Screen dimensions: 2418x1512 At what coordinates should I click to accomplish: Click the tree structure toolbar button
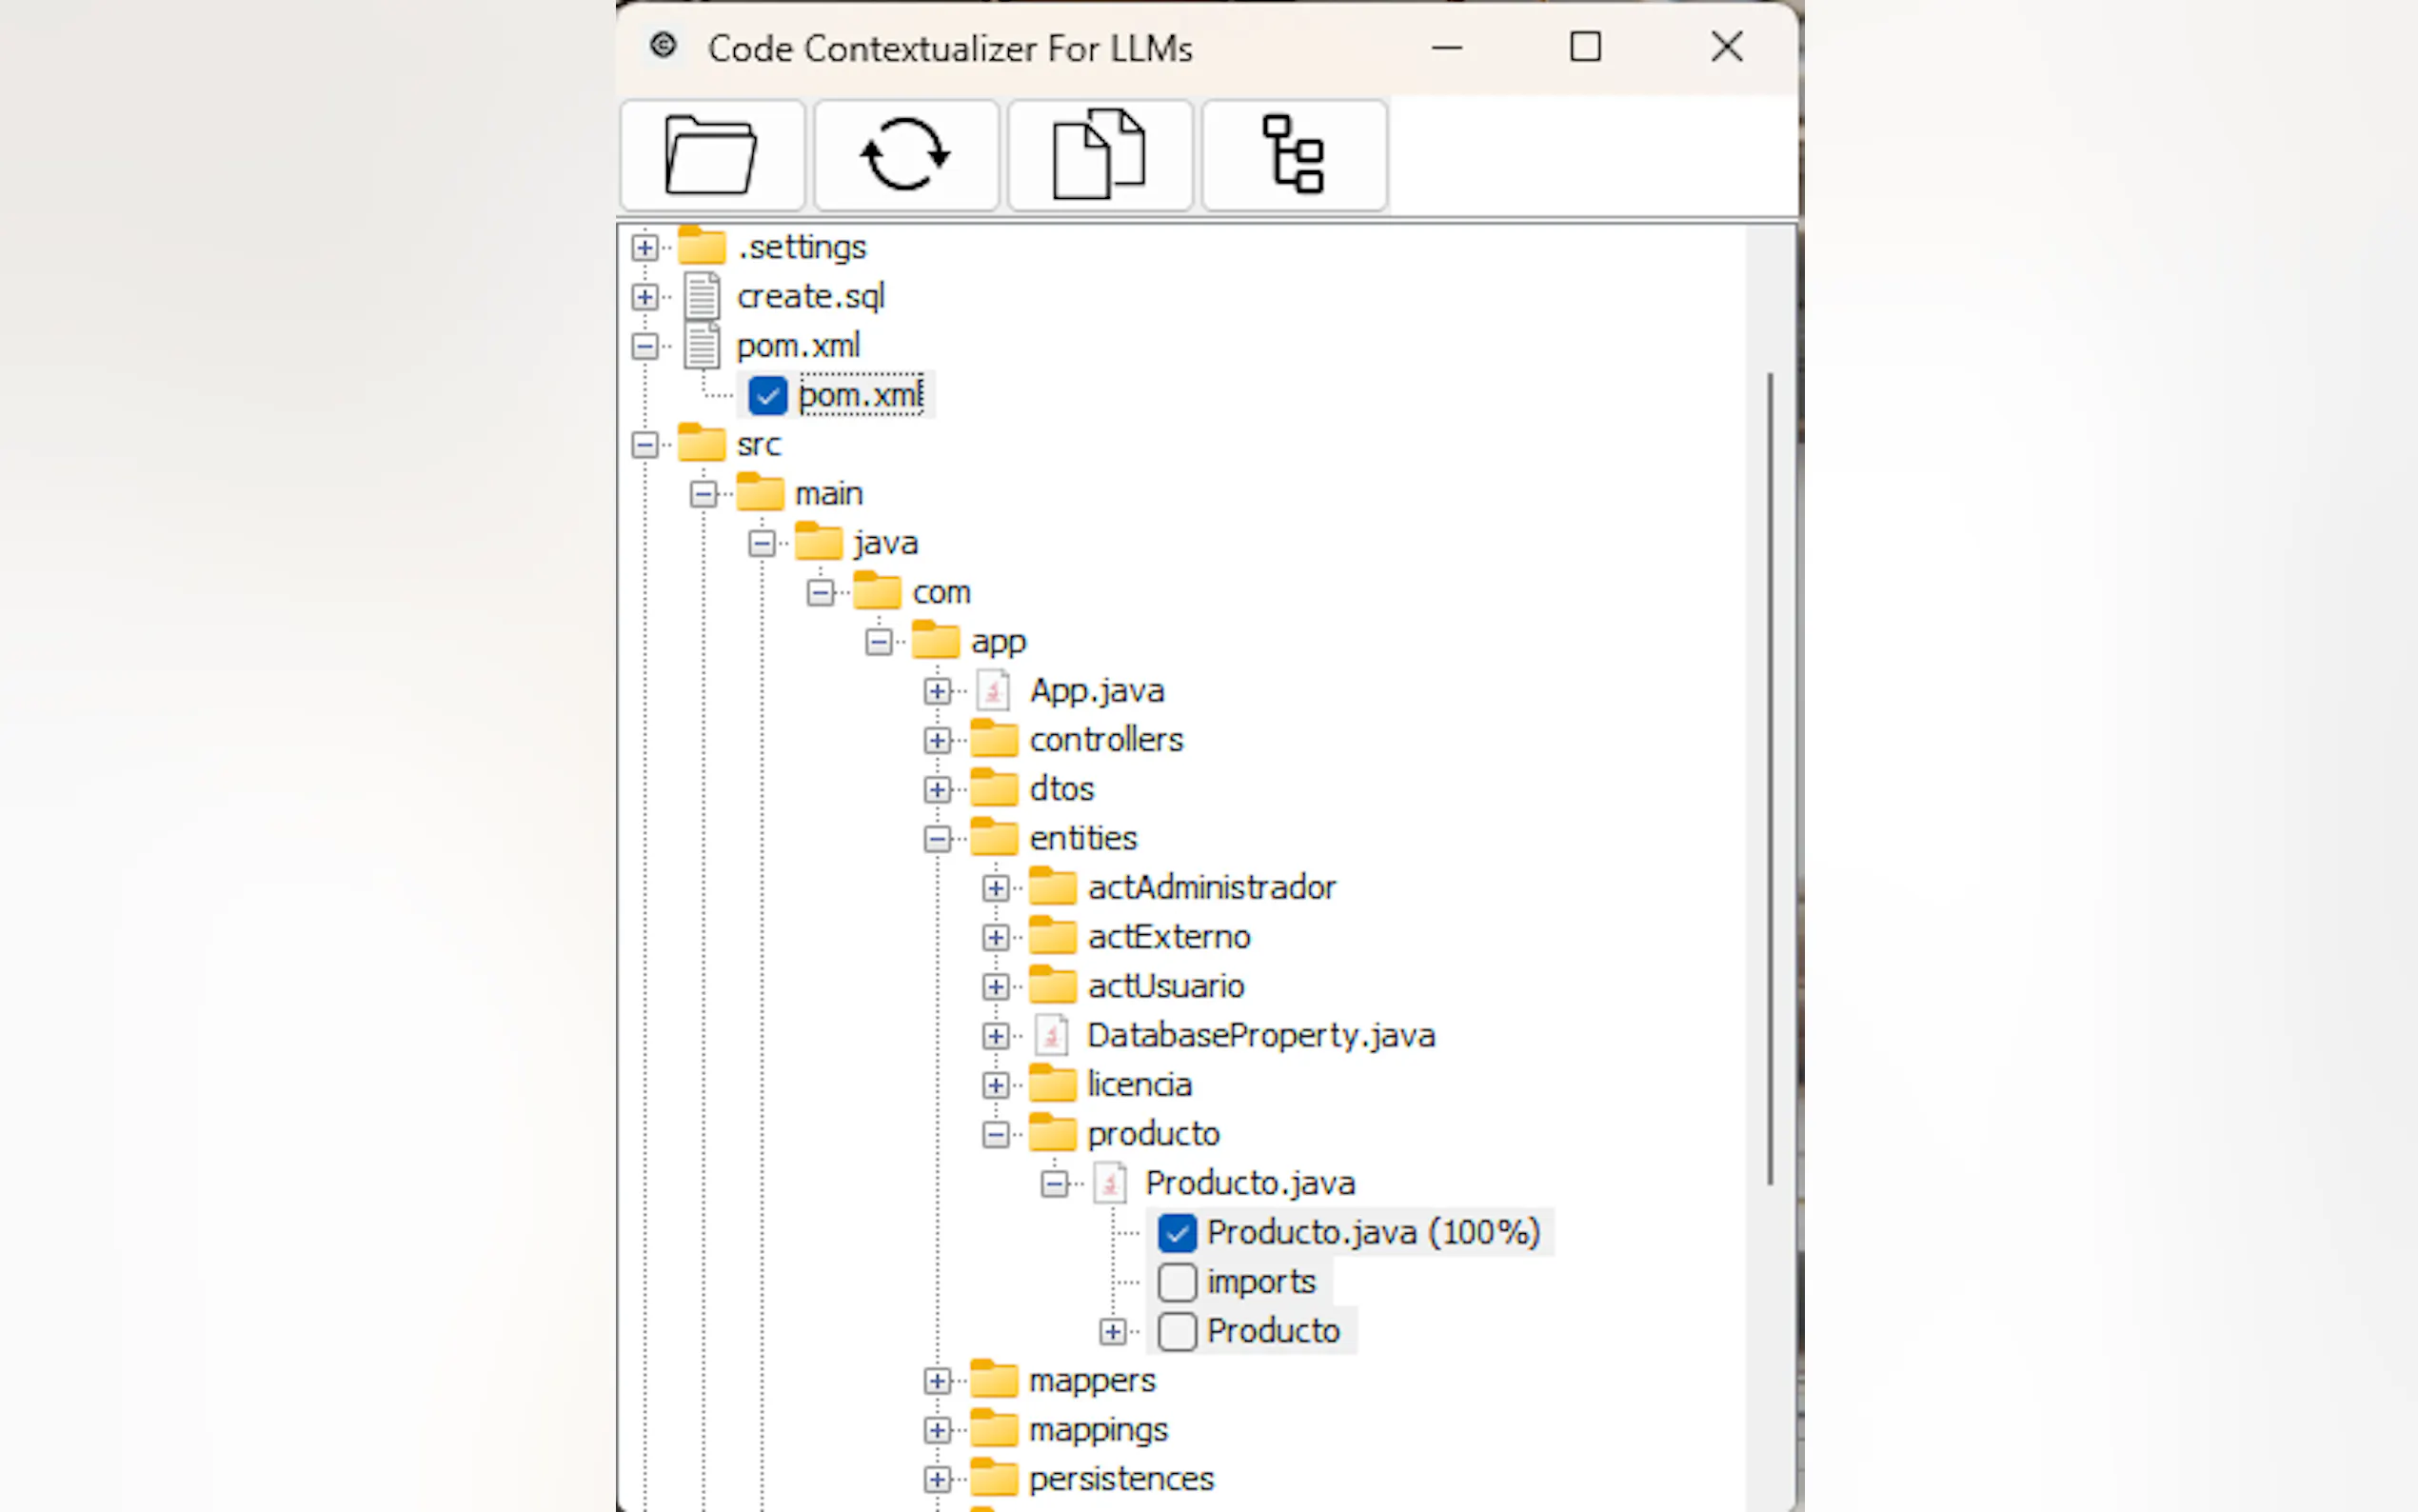pos(1294,155)
